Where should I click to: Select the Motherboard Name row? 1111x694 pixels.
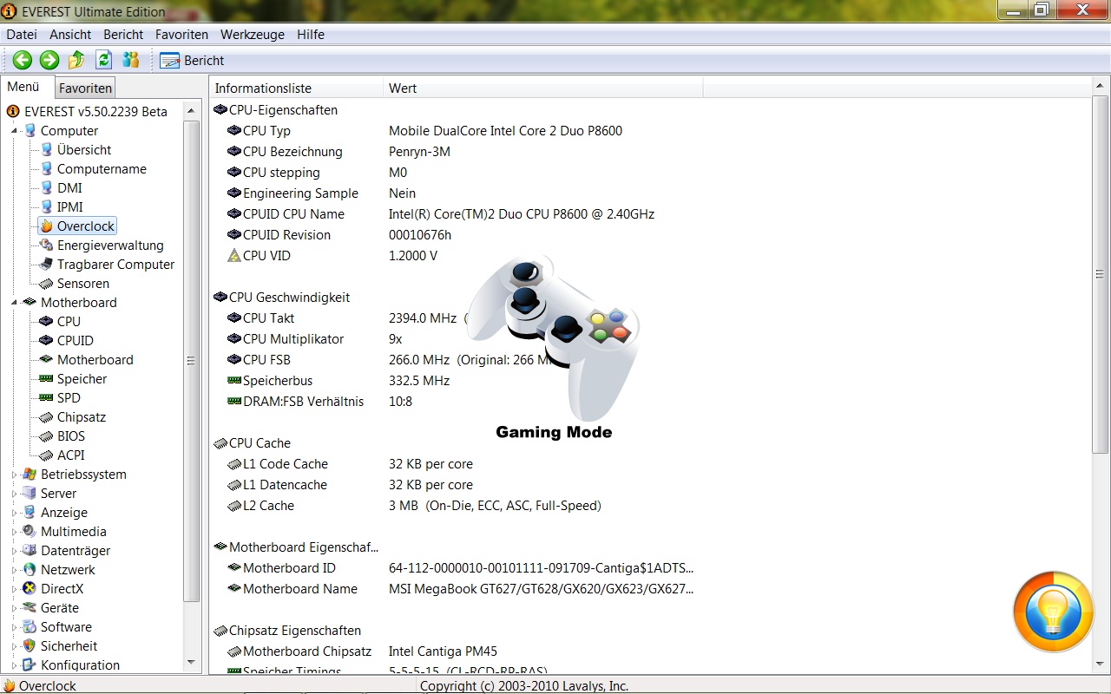pos(457,589)
